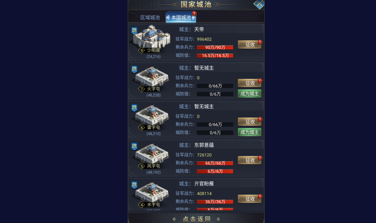Click the level 9 diamond badge of 少阳县
The image size is (376, 223).
pos(142,50)
